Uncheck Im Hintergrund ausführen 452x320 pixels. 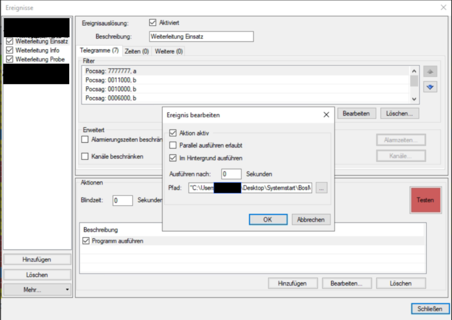(x=173, y=158)
